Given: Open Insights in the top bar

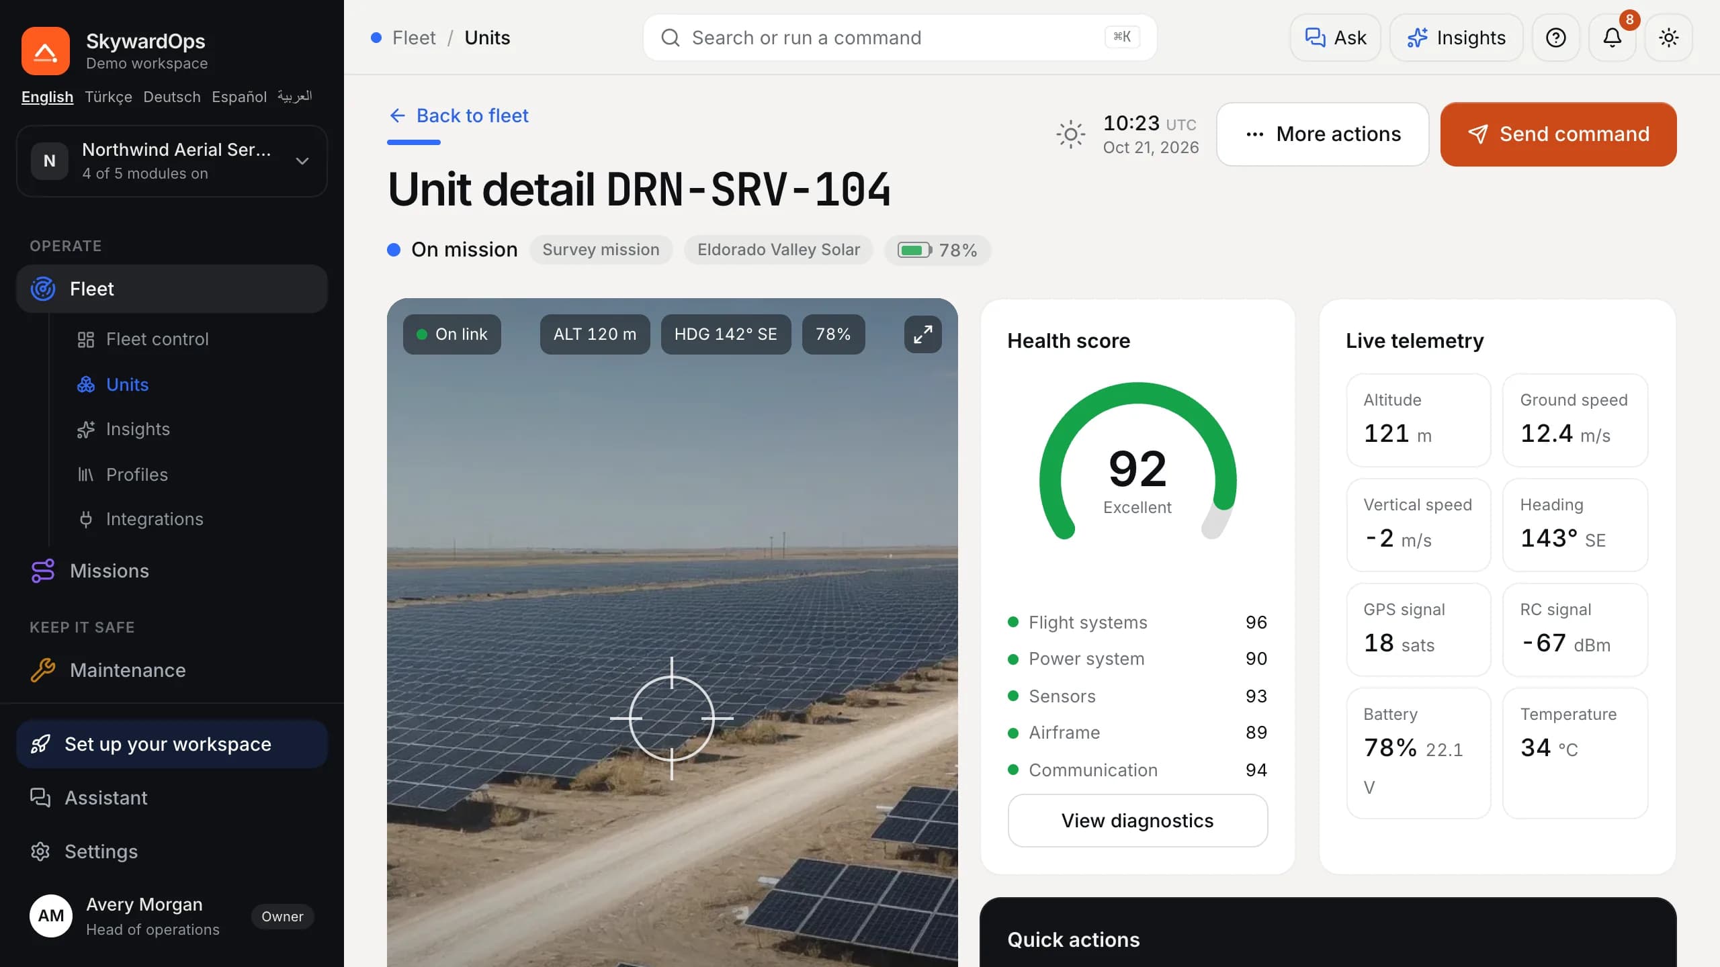Looking at the screenshot, I should pyautogui.click(x=1457, y=38).
